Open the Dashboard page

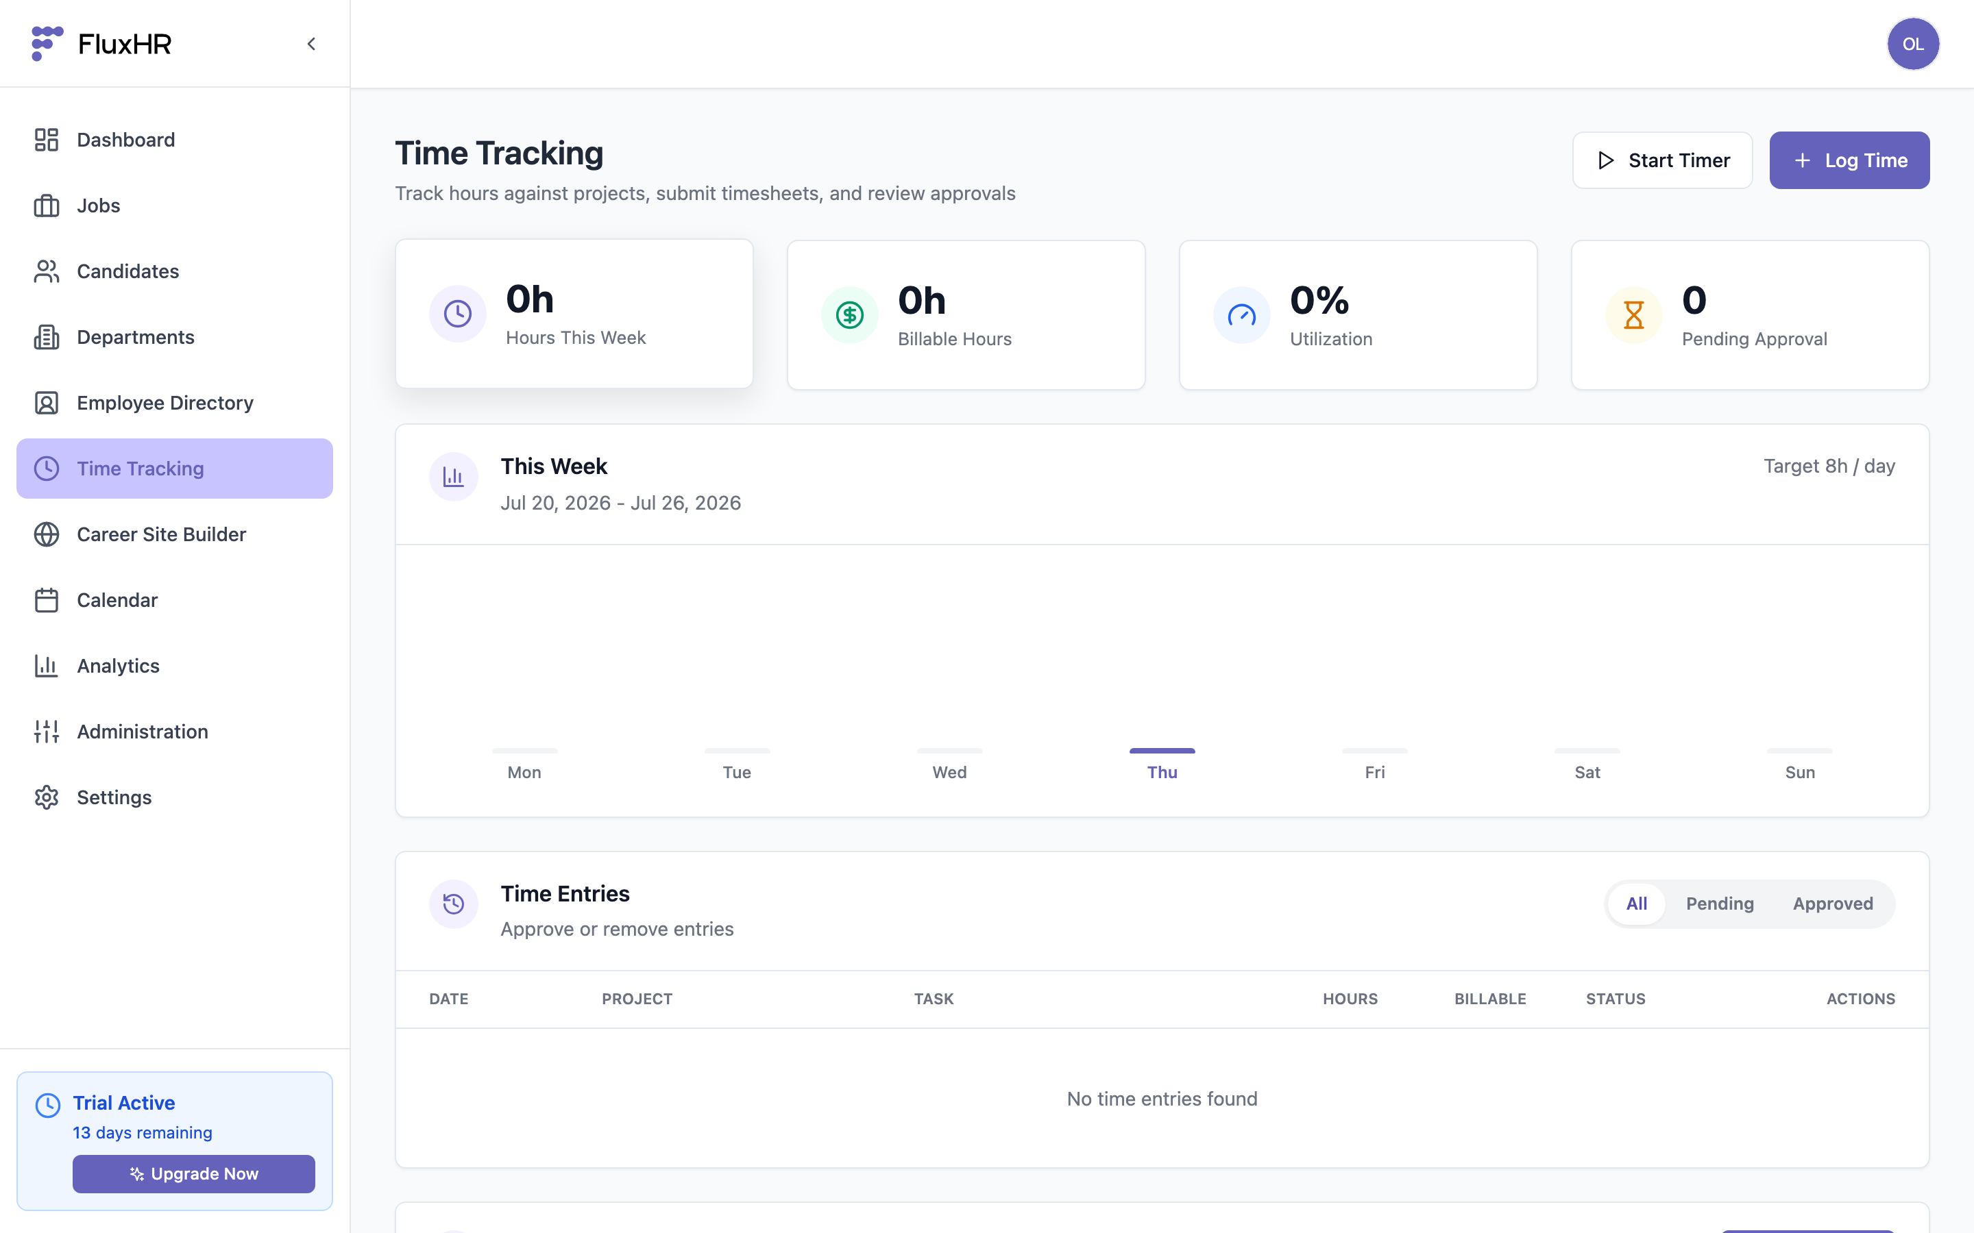point(175,140)
